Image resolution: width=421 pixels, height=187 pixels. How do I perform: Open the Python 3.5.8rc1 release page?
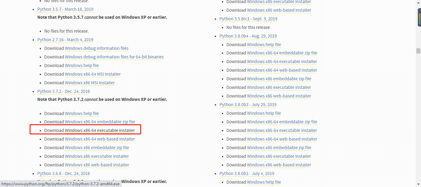coord(248,19)
